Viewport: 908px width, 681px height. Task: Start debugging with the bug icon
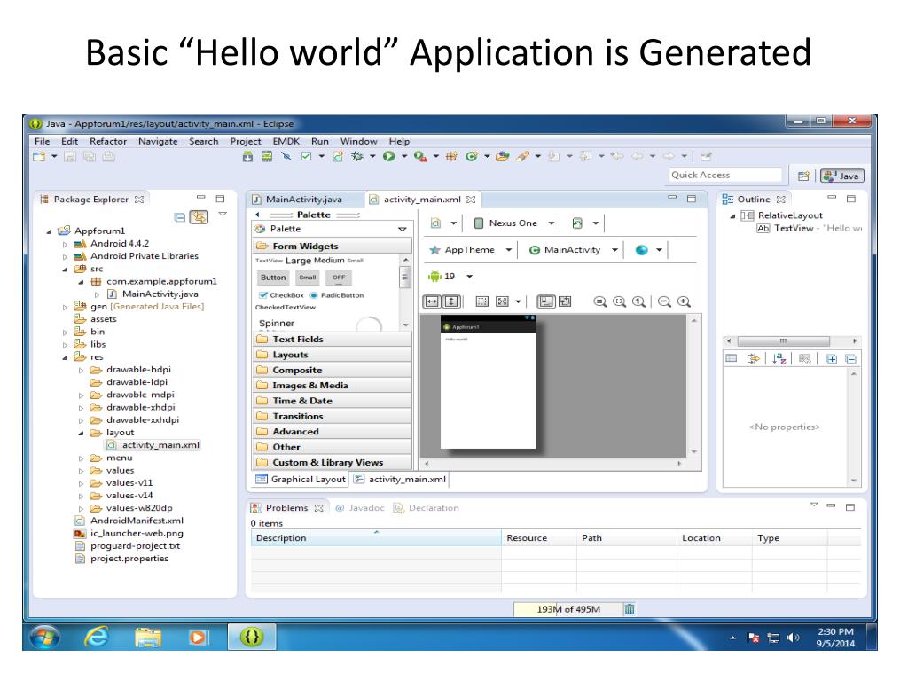click(x=357, y=156)
